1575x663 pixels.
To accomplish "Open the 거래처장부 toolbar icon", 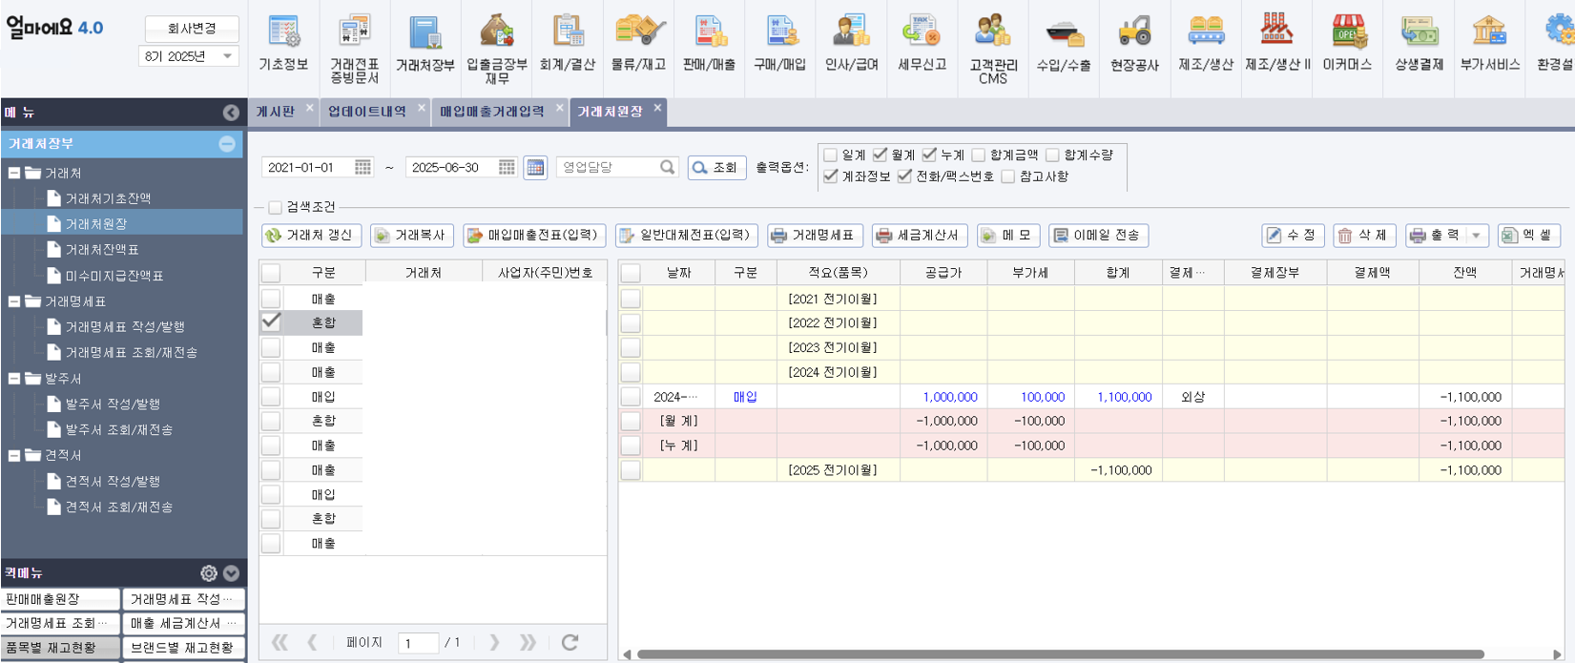I will 425,42.
